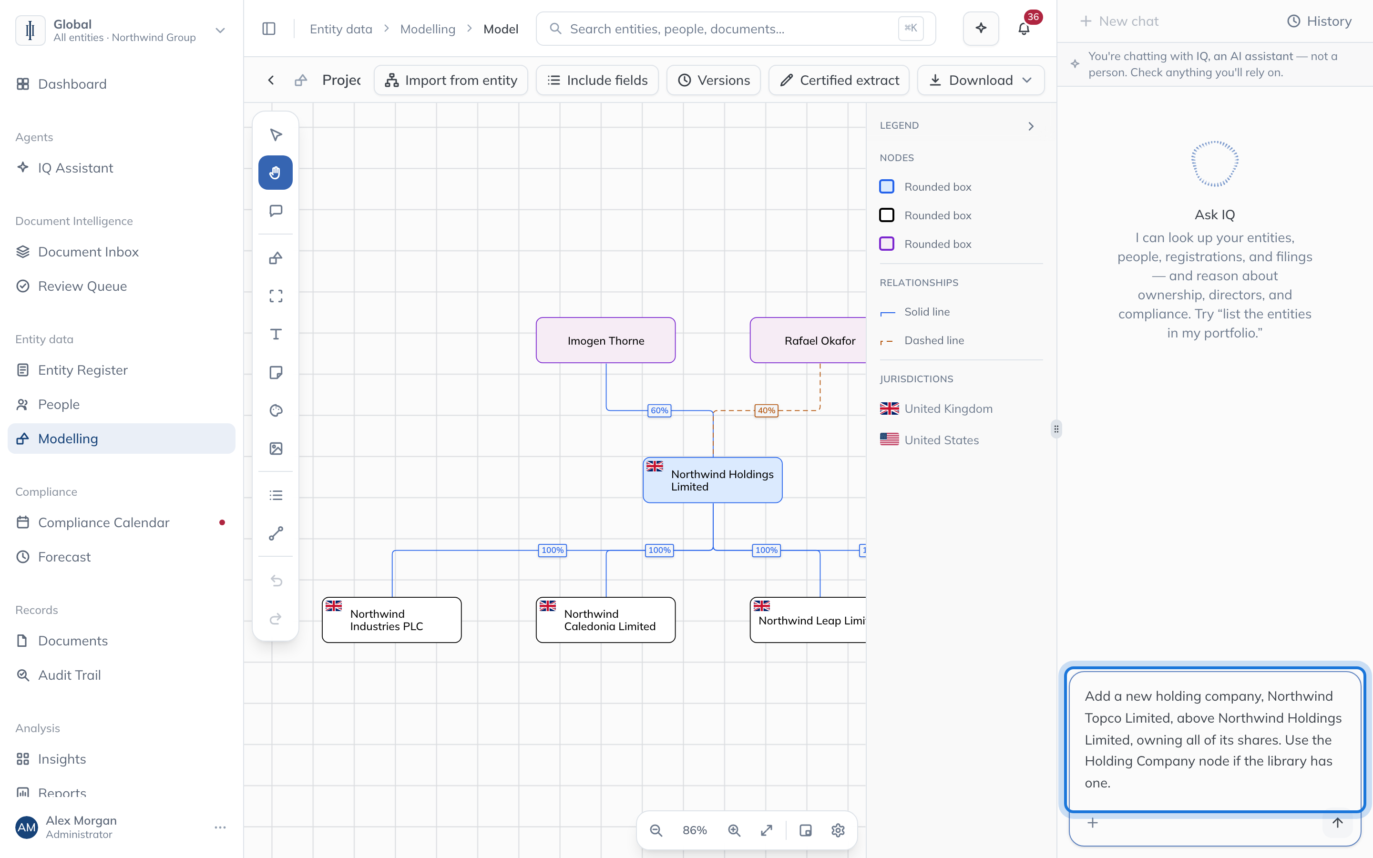Select the pointer selection tool
1373x858 pixels.
click(x=276, y=134)
